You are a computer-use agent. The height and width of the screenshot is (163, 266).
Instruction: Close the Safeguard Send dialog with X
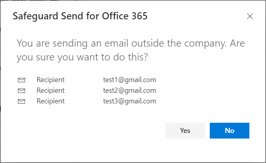click(x=250, y=16)
